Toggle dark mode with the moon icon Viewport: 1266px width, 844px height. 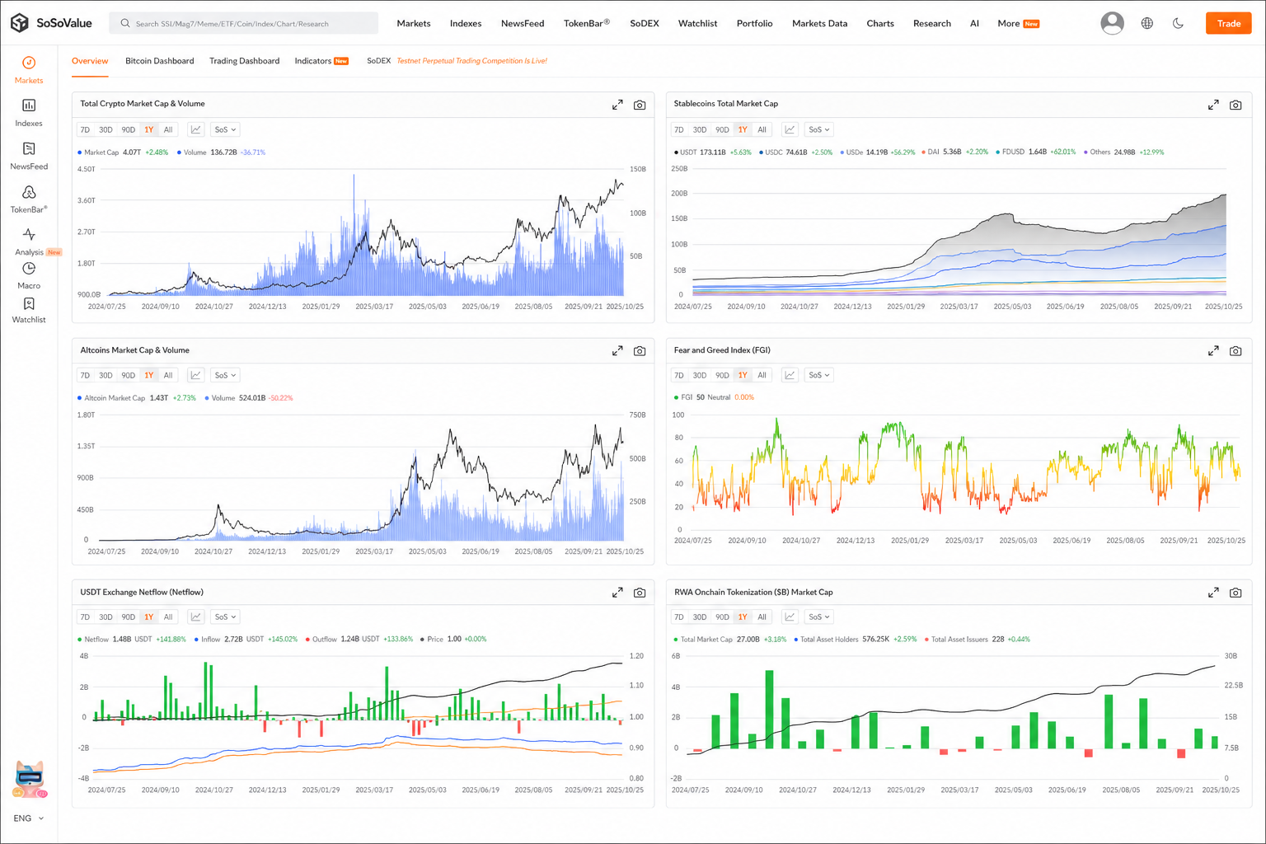click(1178, 23)
